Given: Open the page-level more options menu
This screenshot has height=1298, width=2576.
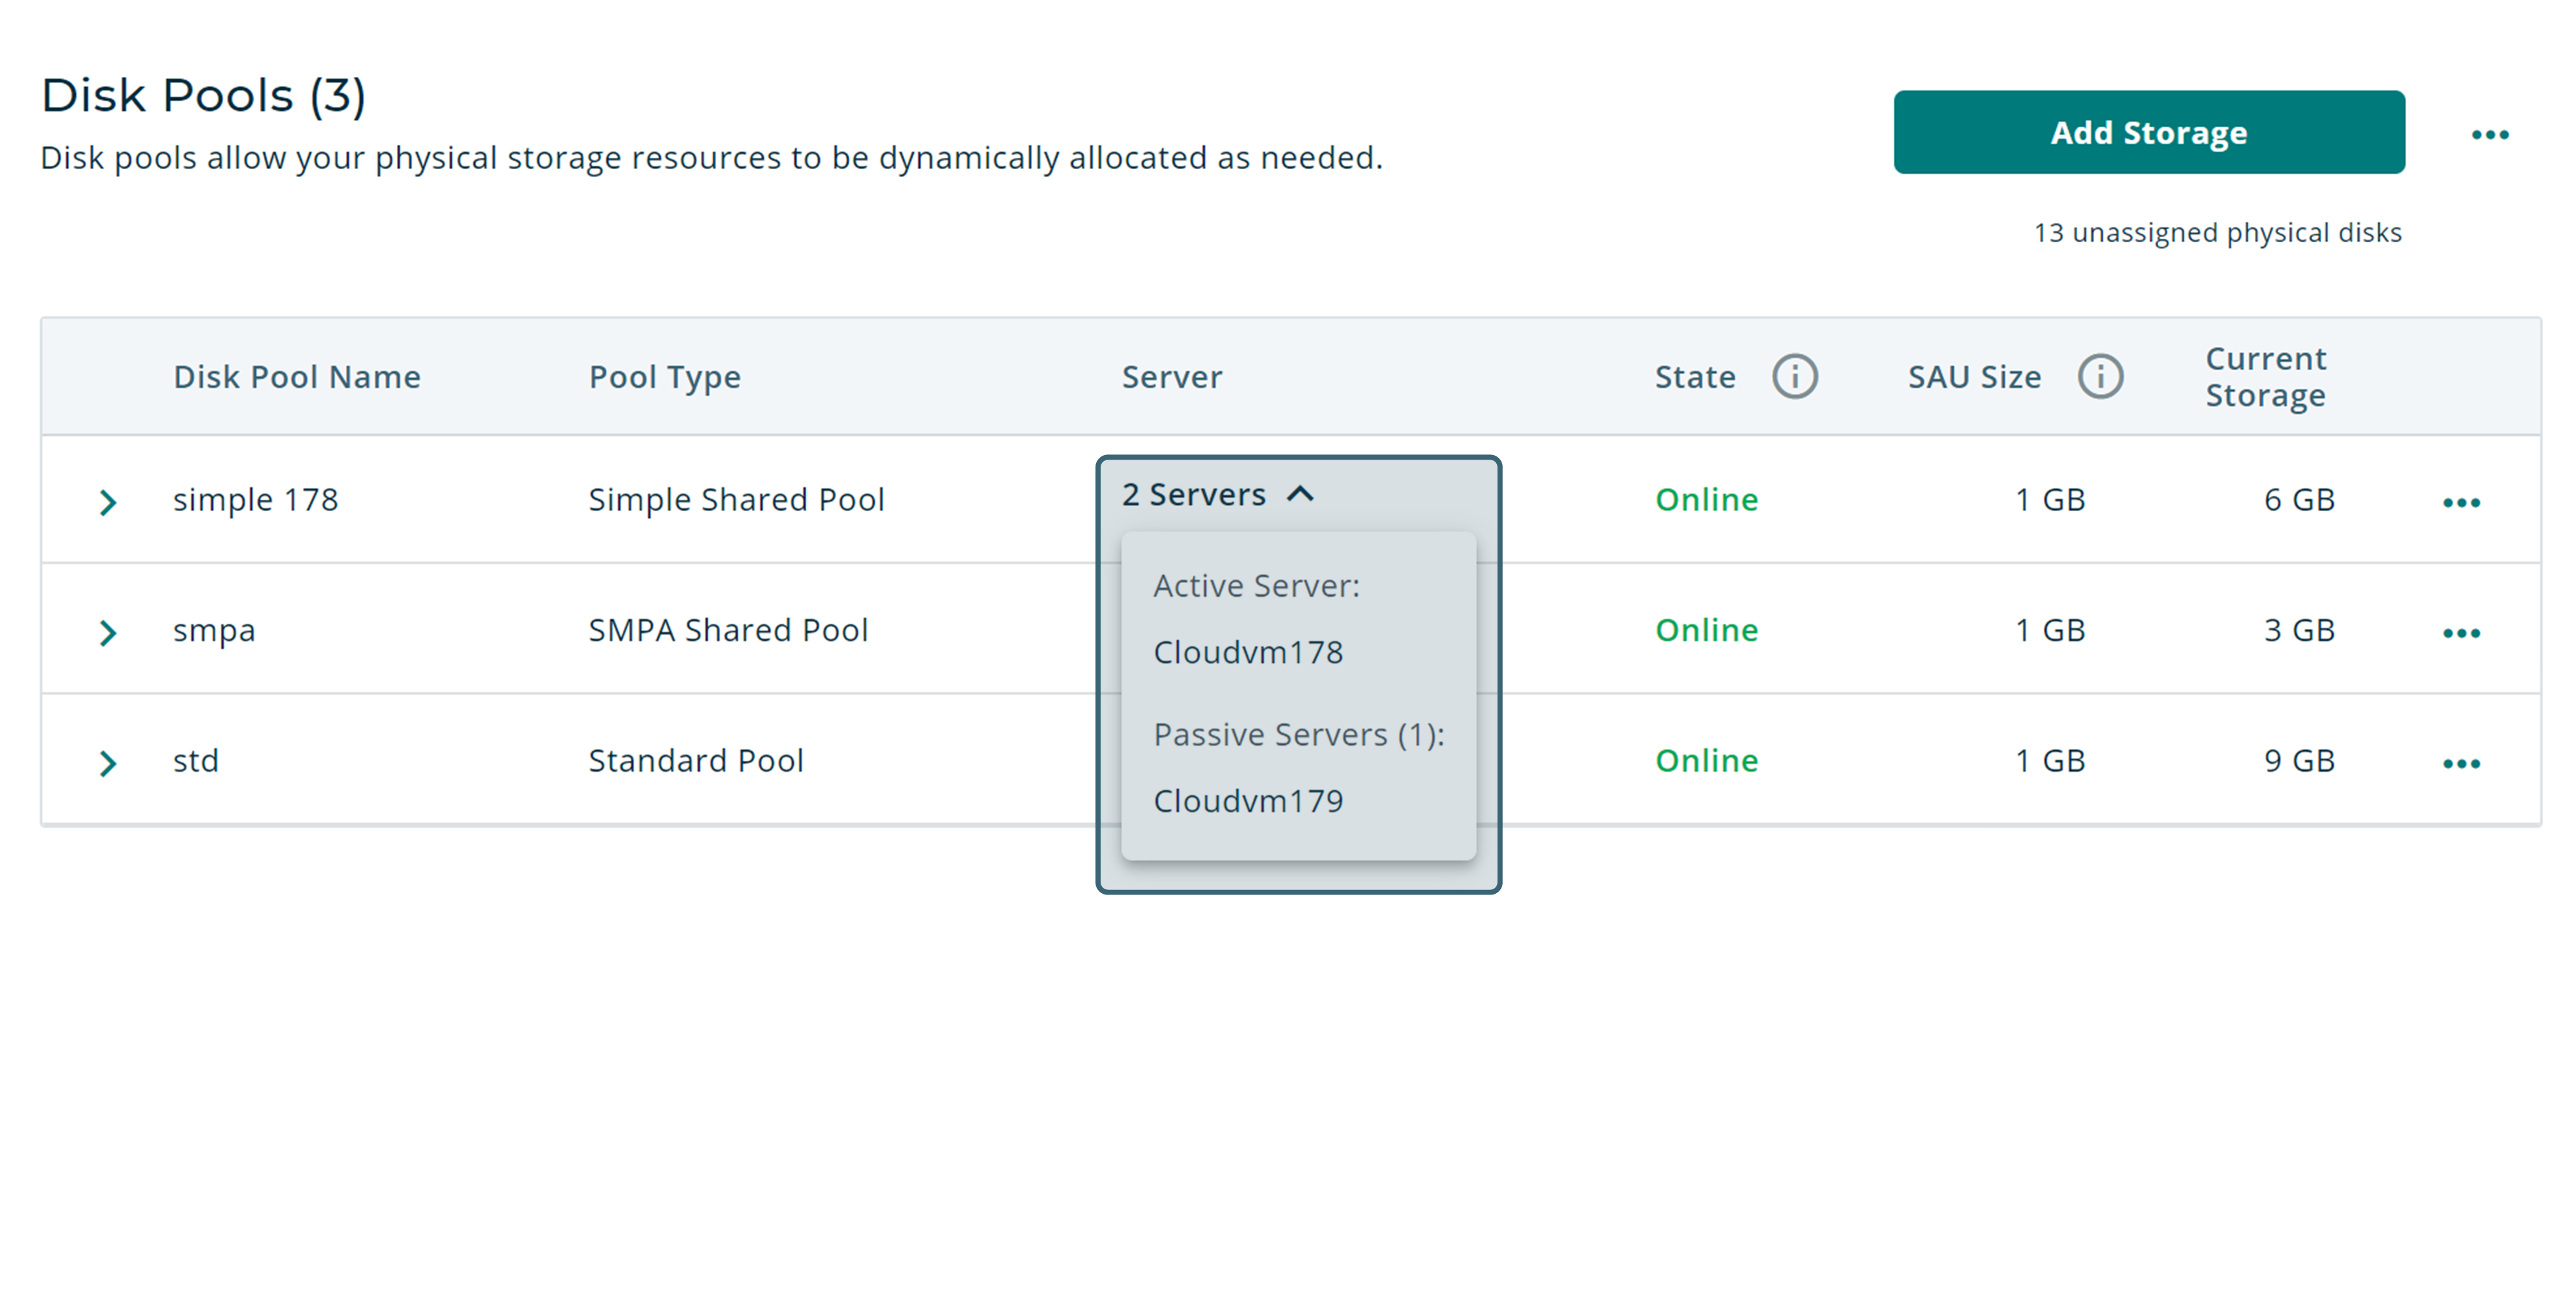Looking at the screenshot, I should (x=2489, y=134).
